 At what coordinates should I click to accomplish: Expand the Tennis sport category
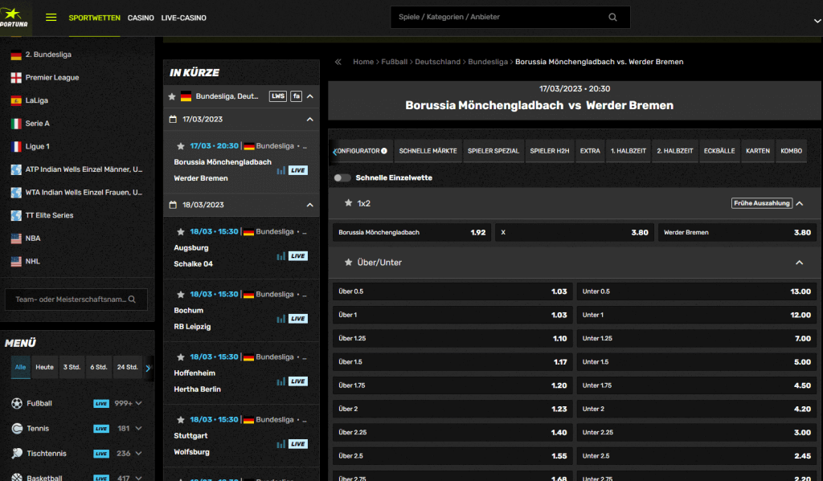pyautogui.click(x=138, y=429)
